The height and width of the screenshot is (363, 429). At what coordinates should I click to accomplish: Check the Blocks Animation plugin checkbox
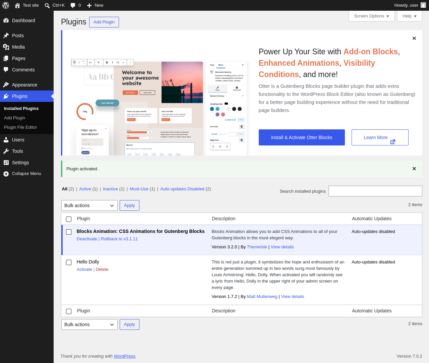tap(69, 232)
